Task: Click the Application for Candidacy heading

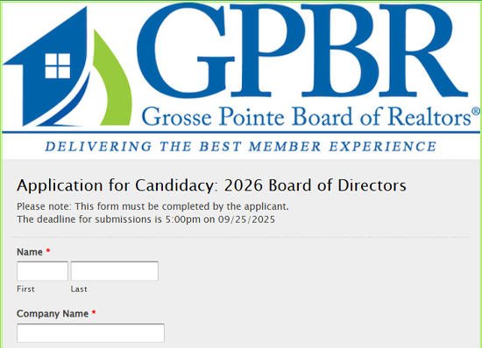Action: 211,185
